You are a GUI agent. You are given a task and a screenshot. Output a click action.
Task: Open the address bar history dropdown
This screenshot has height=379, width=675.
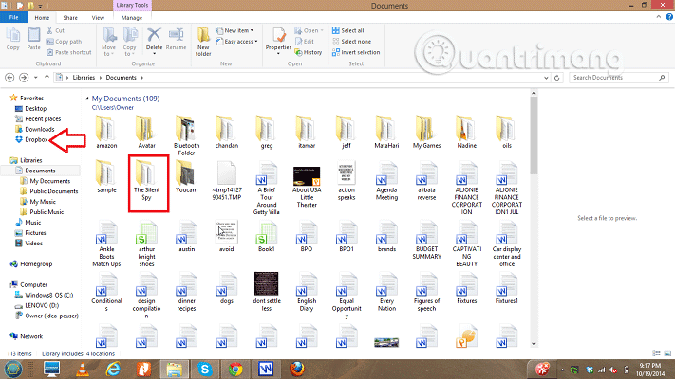546,78
